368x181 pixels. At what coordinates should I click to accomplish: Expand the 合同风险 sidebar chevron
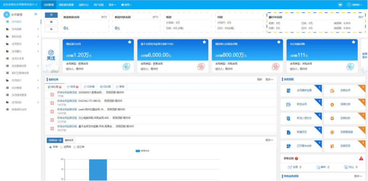point(38,102)
